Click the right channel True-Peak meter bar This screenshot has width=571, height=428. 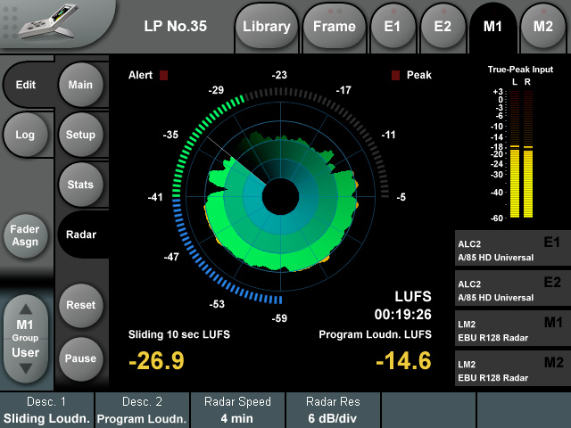point(528,154)
